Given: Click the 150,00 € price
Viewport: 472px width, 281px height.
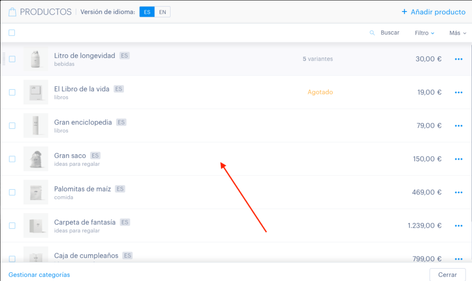Looking at the screenshot, I should pos(427,159).
